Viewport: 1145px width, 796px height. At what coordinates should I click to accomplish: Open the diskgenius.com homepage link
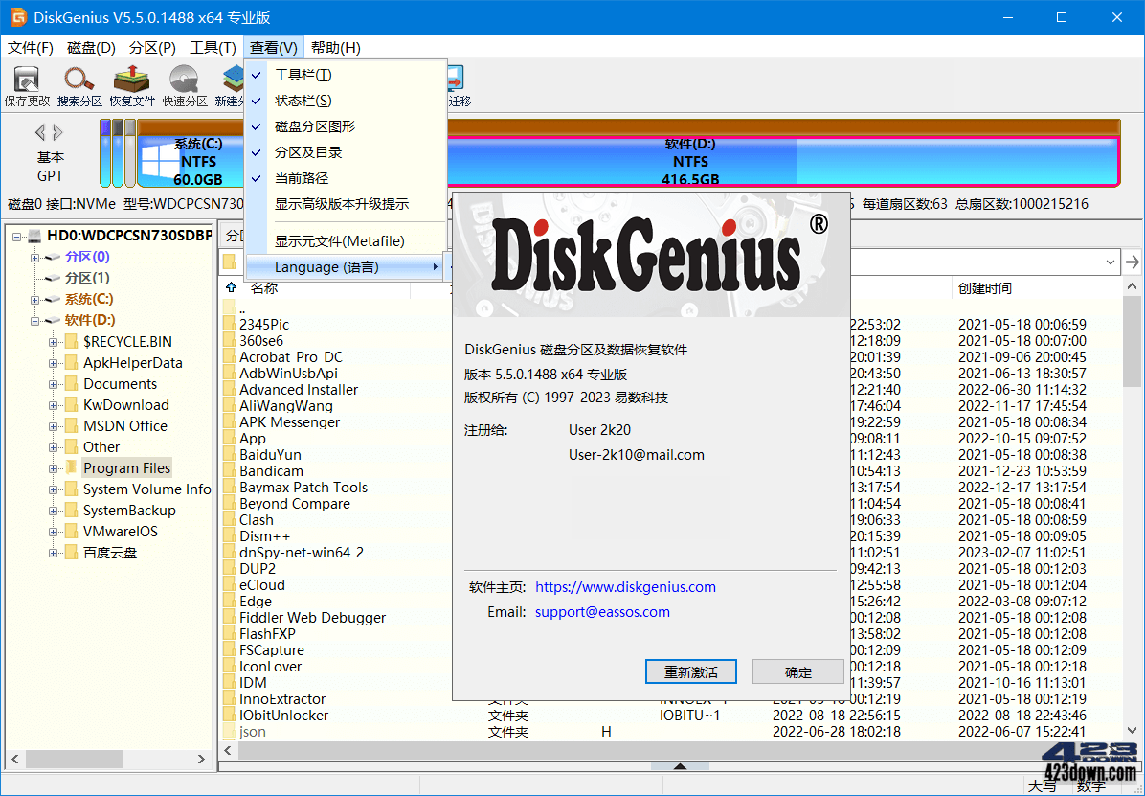pyautogui.click(x=626, y=586)
